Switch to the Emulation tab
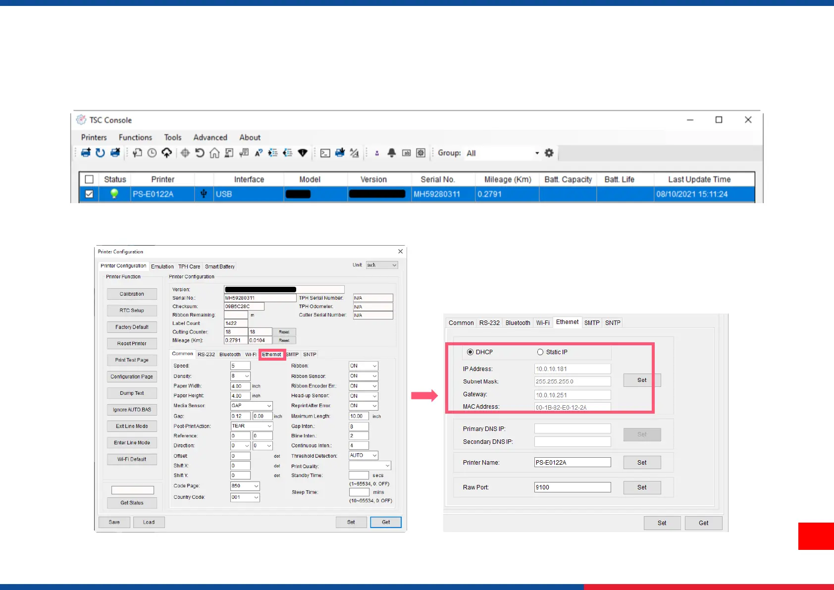This screenshot has width=834, height=590. (x=162, y=267)
